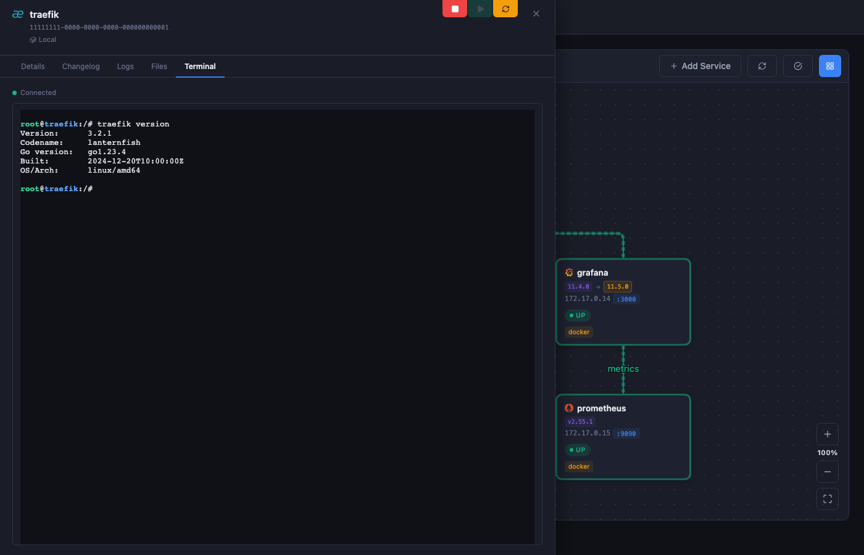Click the Version 3.2.1 terminal line
This screenshot has height=555, width=864.
tap(66, 133)
